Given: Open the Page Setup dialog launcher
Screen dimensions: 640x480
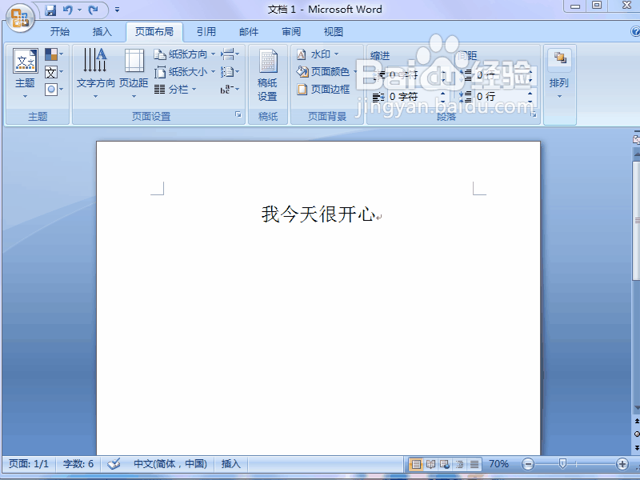Looking at the screenshot, I should [238, 115].
